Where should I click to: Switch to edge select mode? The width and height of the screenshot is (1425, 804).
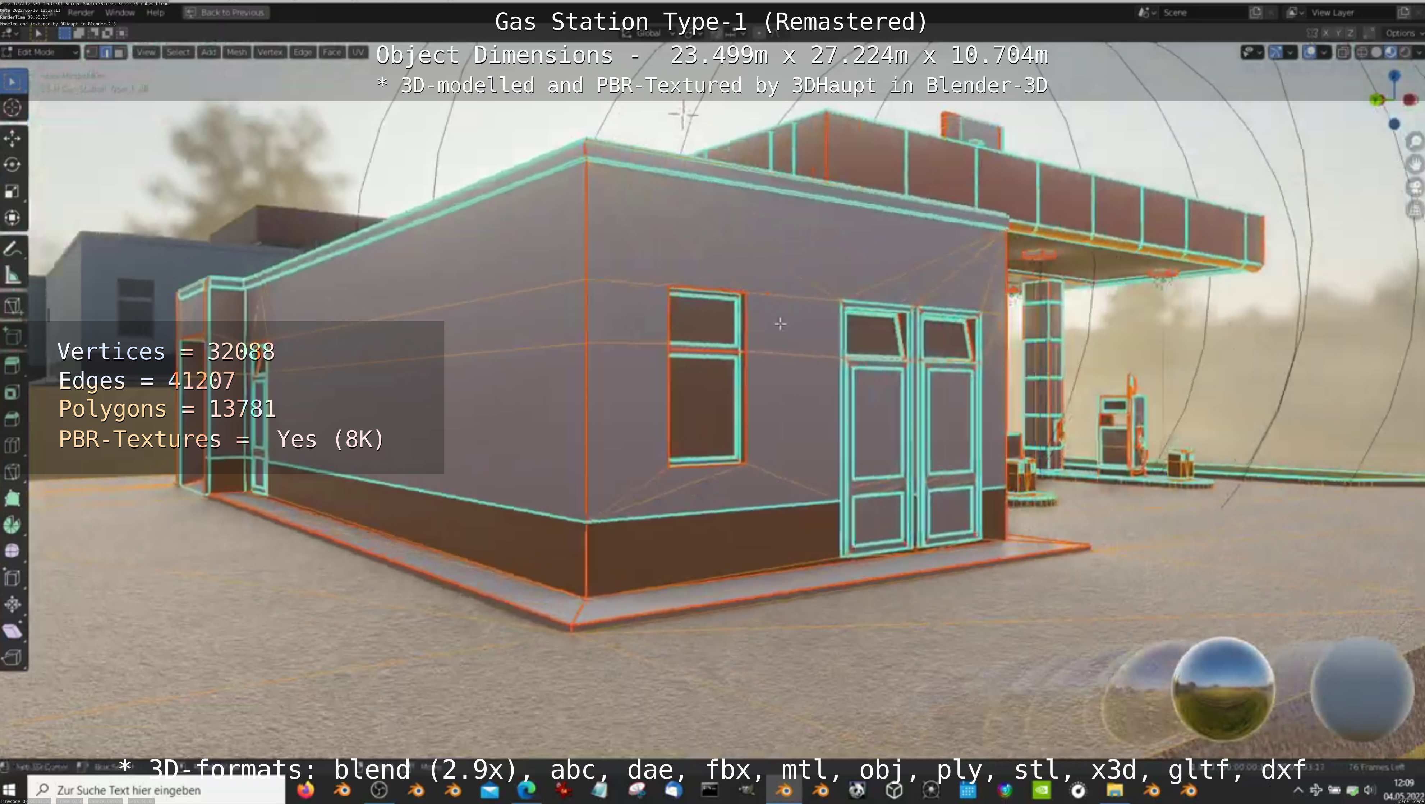click(x=106, y=52)
